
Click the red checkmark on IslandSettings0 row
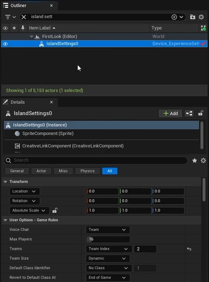(x=203, y=44)
